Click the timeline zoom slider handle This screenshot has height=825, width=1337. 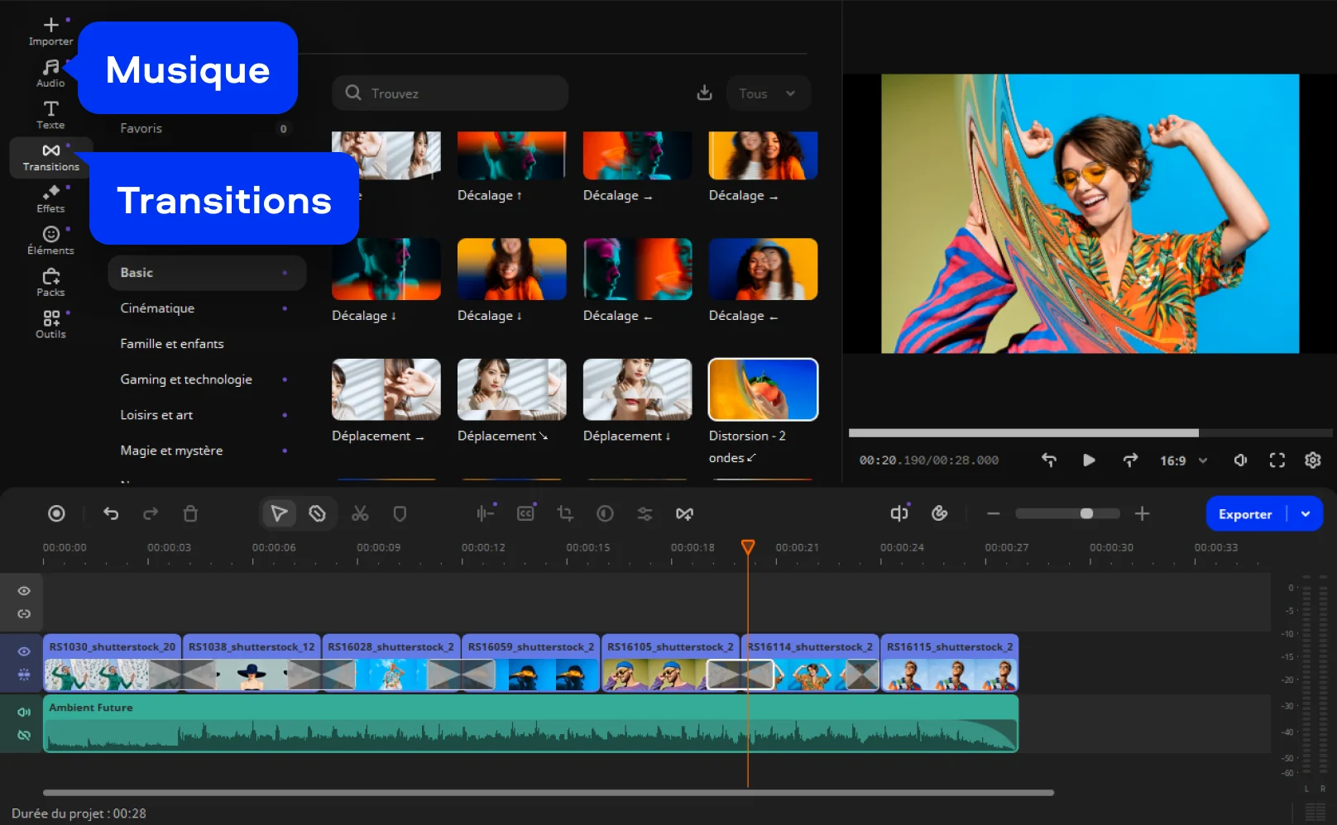(x=1086, y=514)
